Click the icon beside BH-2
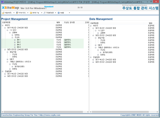The height and width of the screenshot is (119, 160). point(15,42)
